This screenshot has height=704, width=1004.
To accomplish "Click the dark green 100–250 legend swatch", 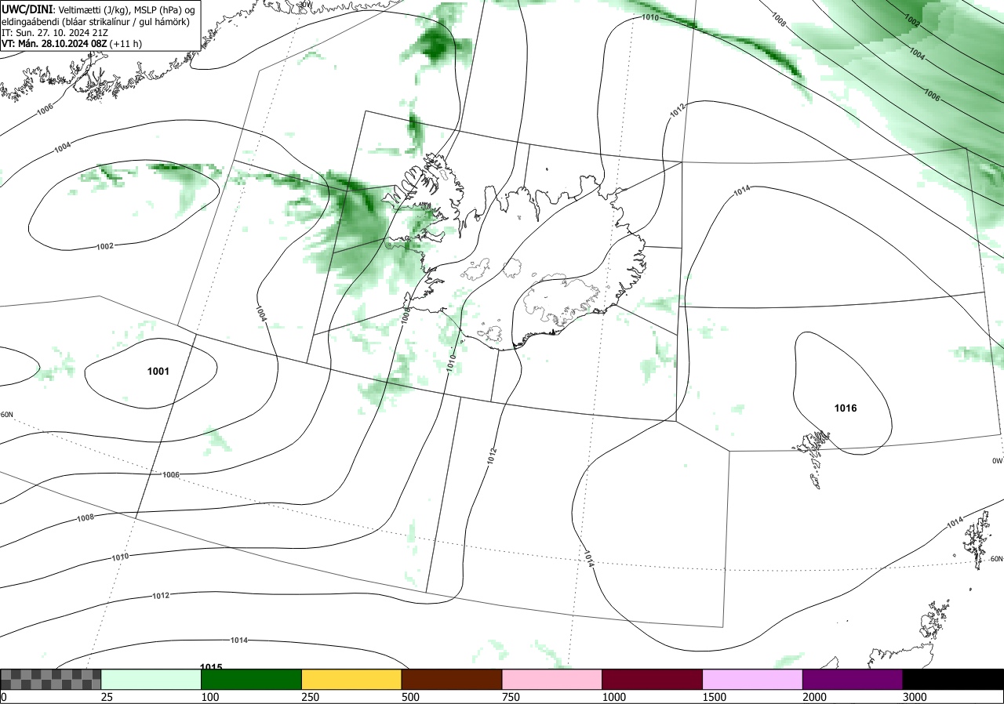I will [252, 679].
